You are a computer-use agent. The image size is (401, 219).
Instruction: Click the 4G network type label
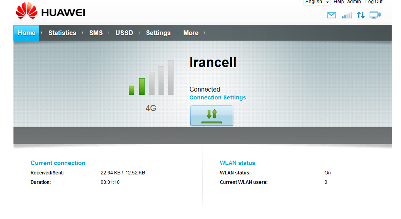[151, 108]
